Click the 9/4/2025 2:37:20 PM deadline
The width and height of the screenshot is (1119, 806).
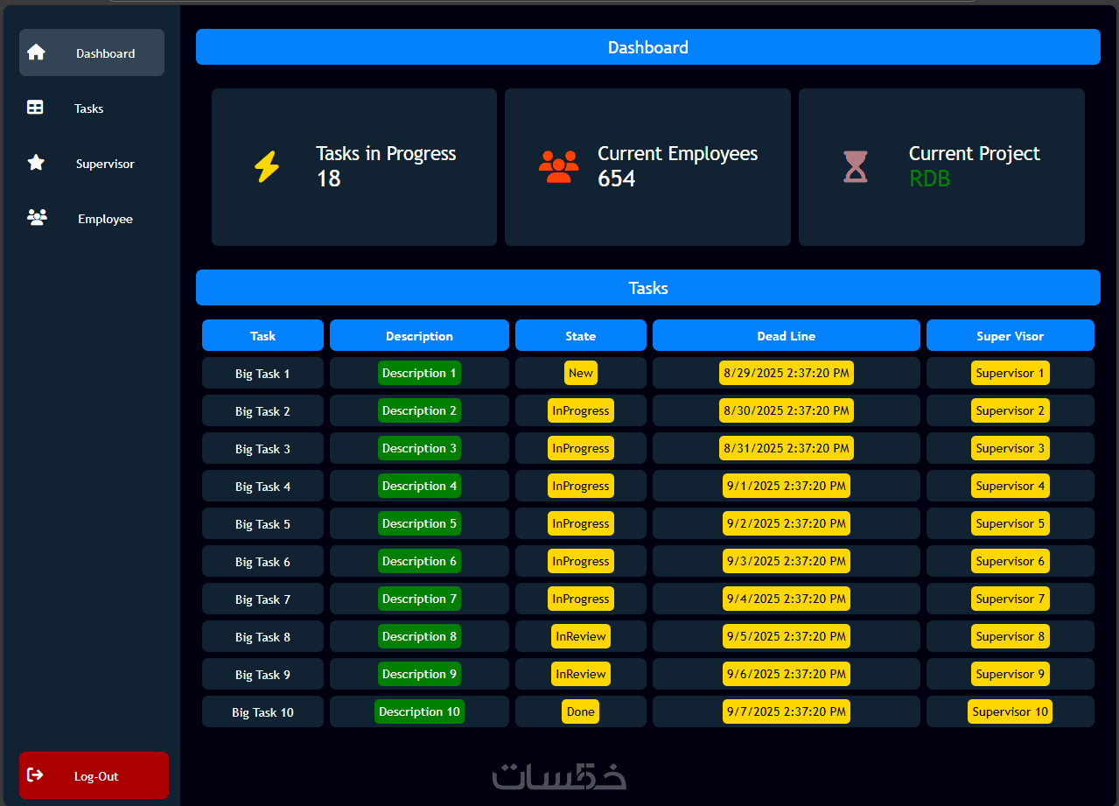click(787, 599)
